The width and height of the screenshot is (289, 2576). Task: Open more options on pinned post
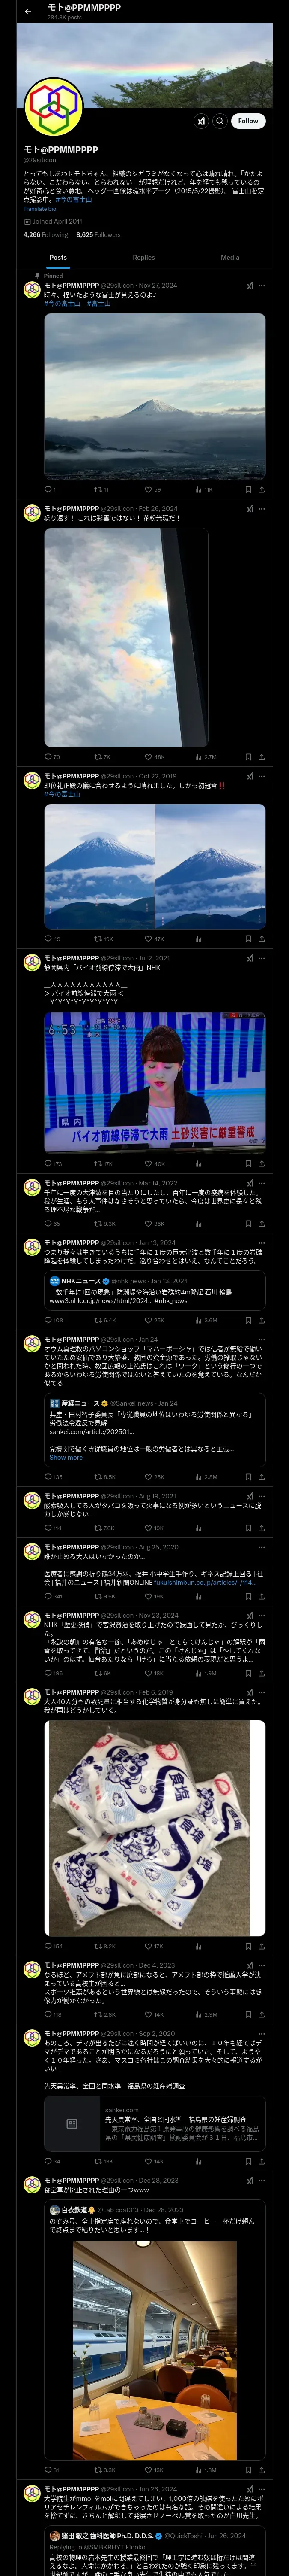(x=262, y=285)
